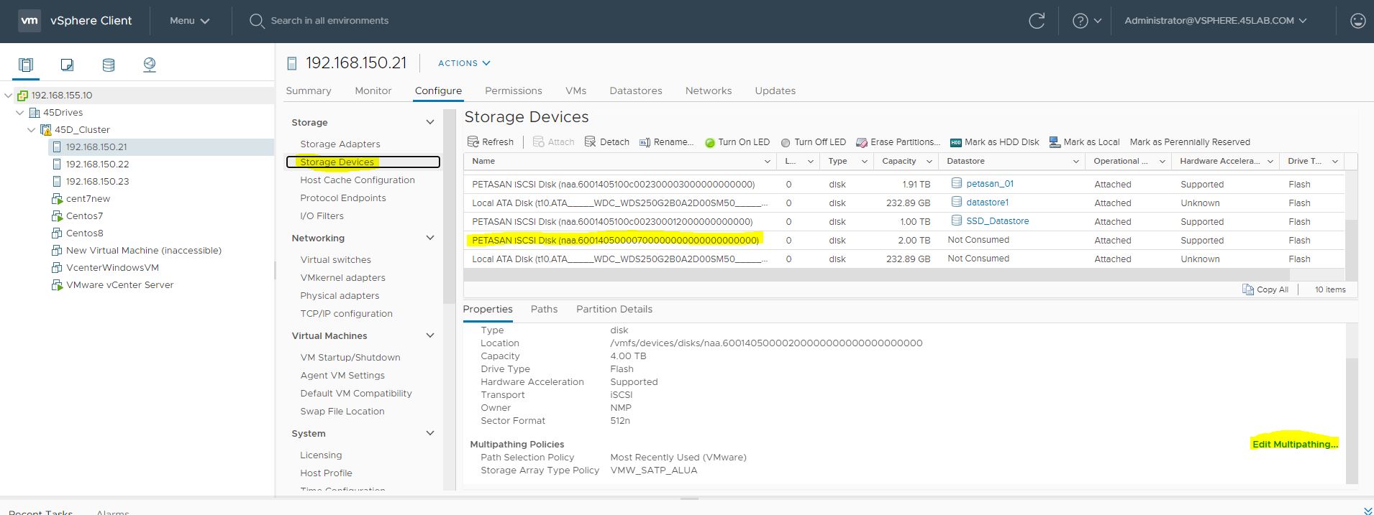This screenshot has height=515, width=1374.
Task: Click Turn Off LED
Action: tap(813, 141)
